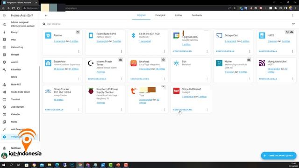Switch to the Pembantu tab

197,15
